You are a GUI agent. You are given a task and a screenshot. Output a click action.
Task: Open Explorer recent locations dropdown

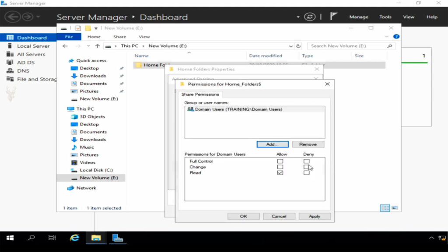[88, 46]
